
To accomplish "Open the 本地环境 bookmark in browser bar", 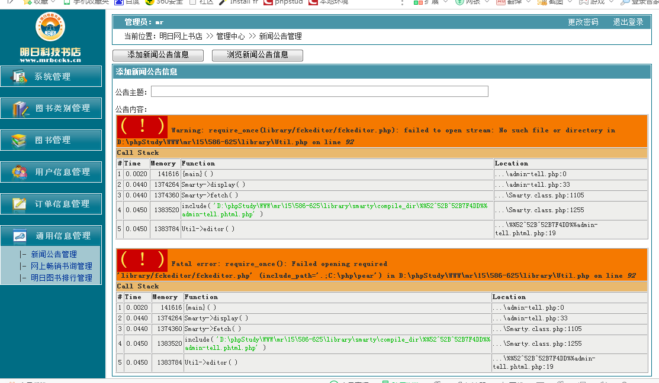I will click(x=329, y=2).
